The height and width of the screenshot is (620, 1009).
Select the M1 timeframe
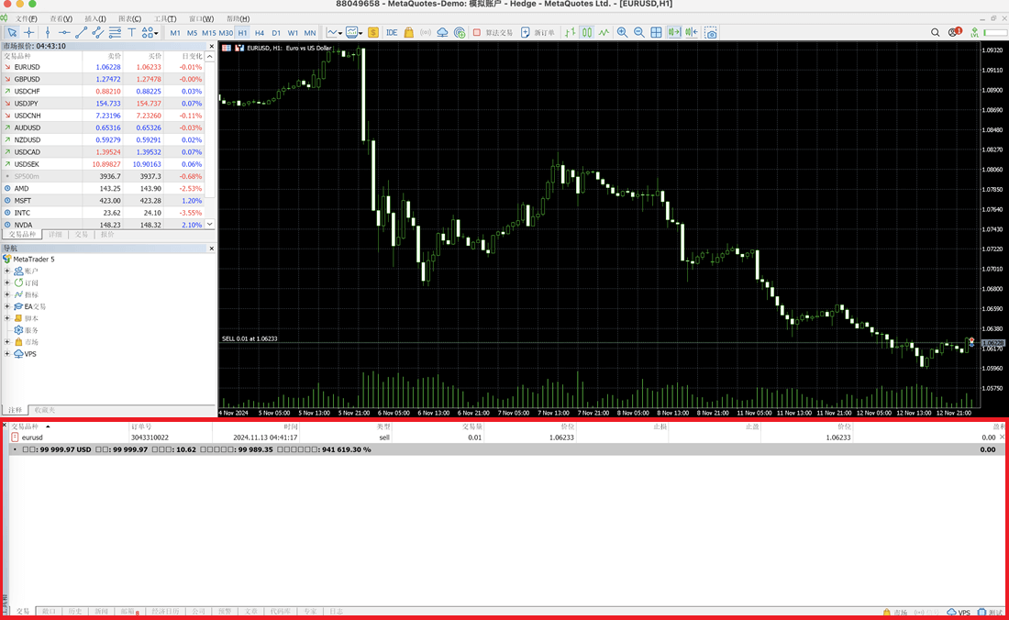point(175,33)
